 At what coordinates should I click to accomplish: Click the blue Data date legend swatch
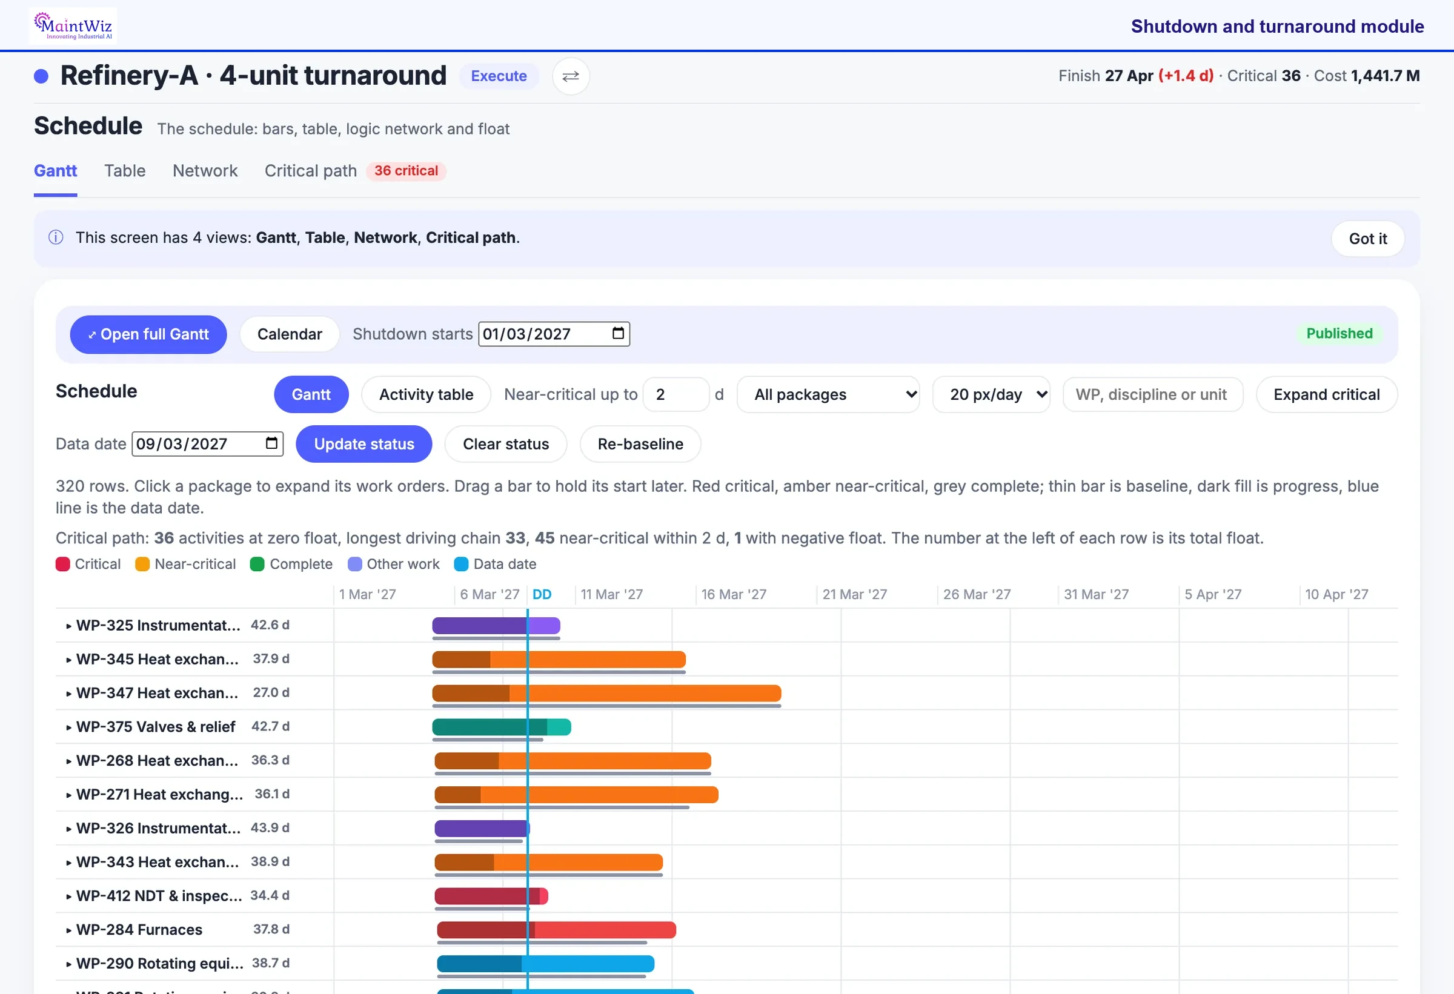tap(461, 565)
